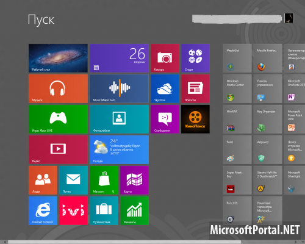Open the Музыка headphones tile
305x244 pixels.
click(58, 88)
